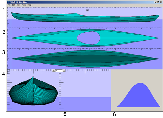Open the Edit menu

tap(13, 5)
